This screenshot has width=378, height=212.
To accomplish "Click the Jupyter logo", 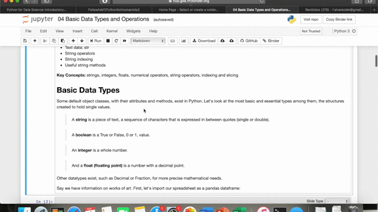I will [38, 19].
